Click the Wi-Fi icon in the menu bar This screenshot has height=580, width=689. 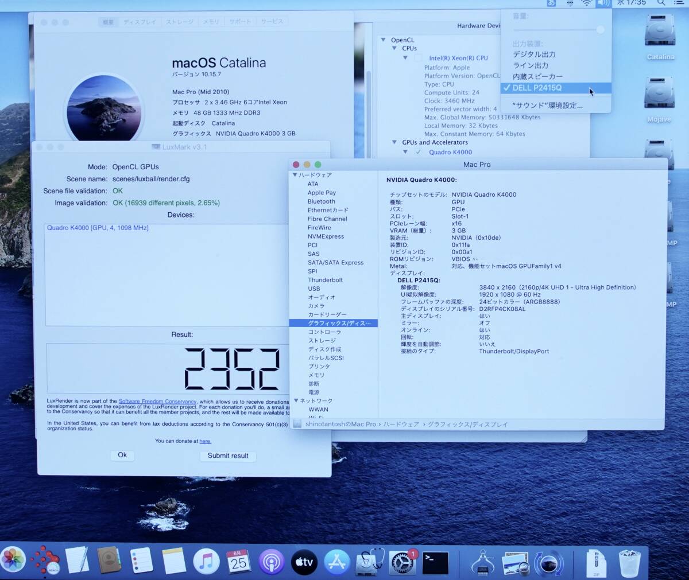pyautogui.click(x=586, y=5)
